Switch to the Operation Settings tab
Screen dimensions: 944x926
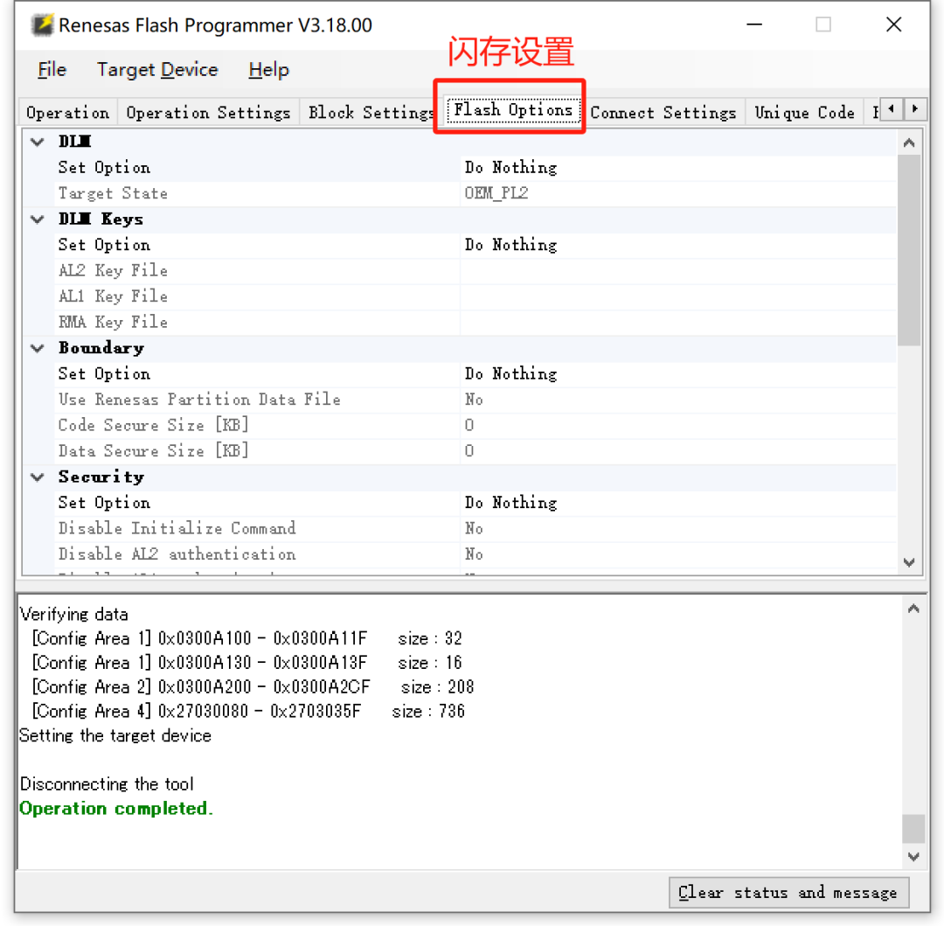coord(208,113)
